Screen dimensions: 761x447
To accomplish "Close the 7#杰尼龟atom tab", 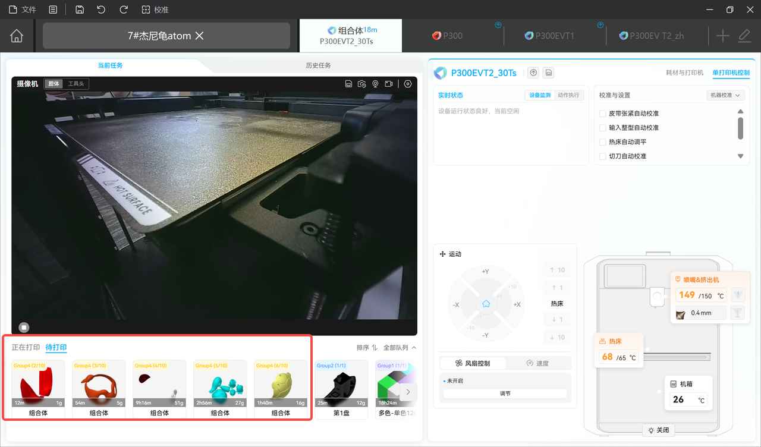I will [200, 36].
